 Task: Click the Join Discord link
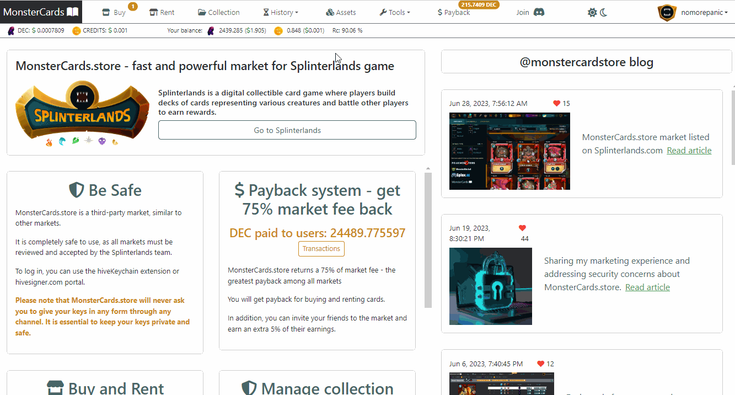click(530, 12)
